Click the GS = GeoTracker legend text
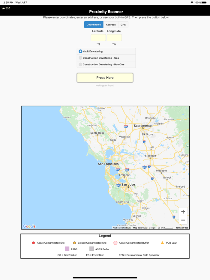Image resolution: width=210 pixels, height=280 pixels. (x=67, y=255)
